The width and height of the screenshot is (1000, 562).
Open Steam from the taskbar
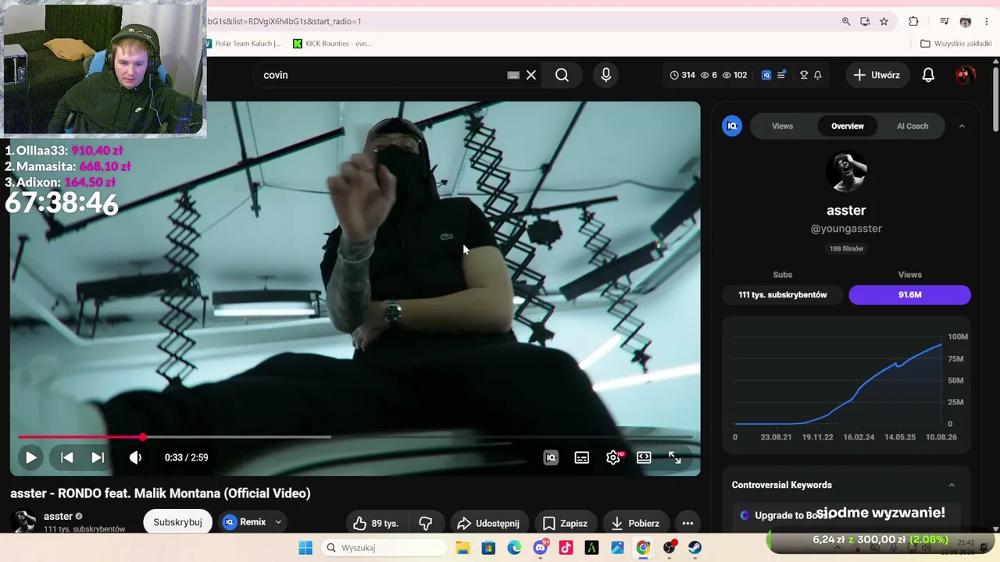click(x=695, y=548)
